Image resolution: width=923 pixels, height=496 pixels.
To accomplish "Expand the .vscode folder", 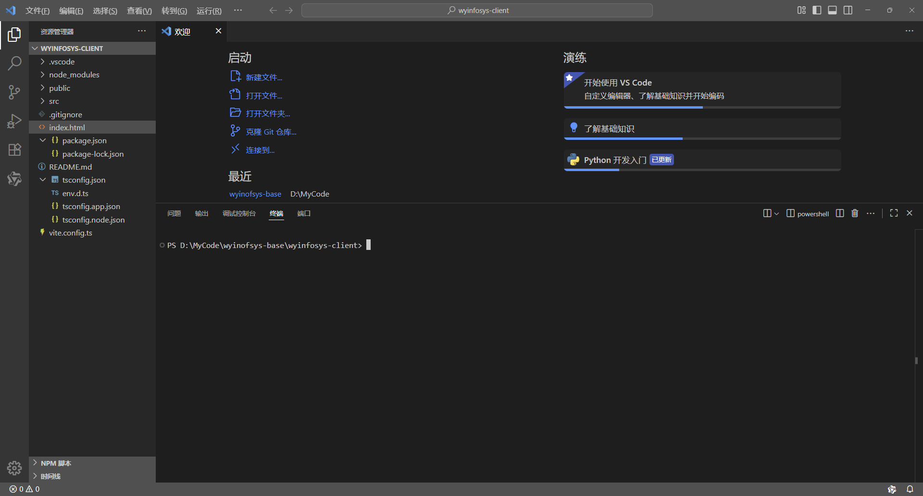I will pos(92,62).
